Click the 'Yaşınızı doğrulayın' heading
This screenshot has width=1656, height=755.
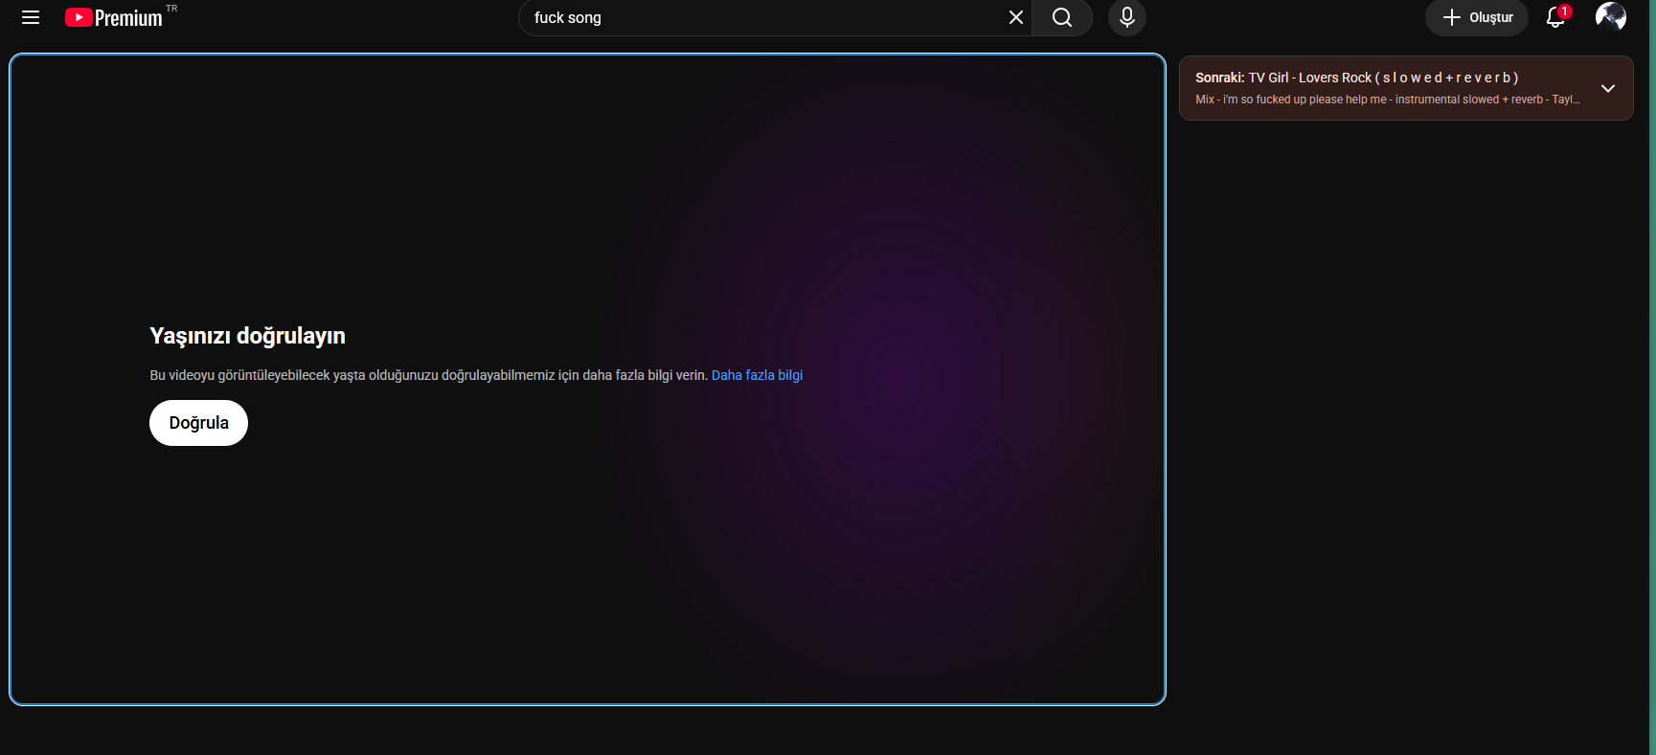coord(247,336)
